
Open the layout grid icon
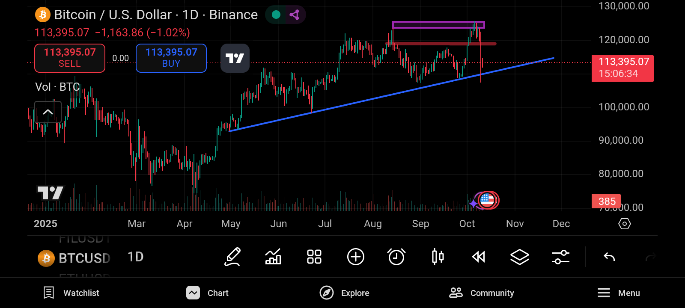(x=314, y=257)
